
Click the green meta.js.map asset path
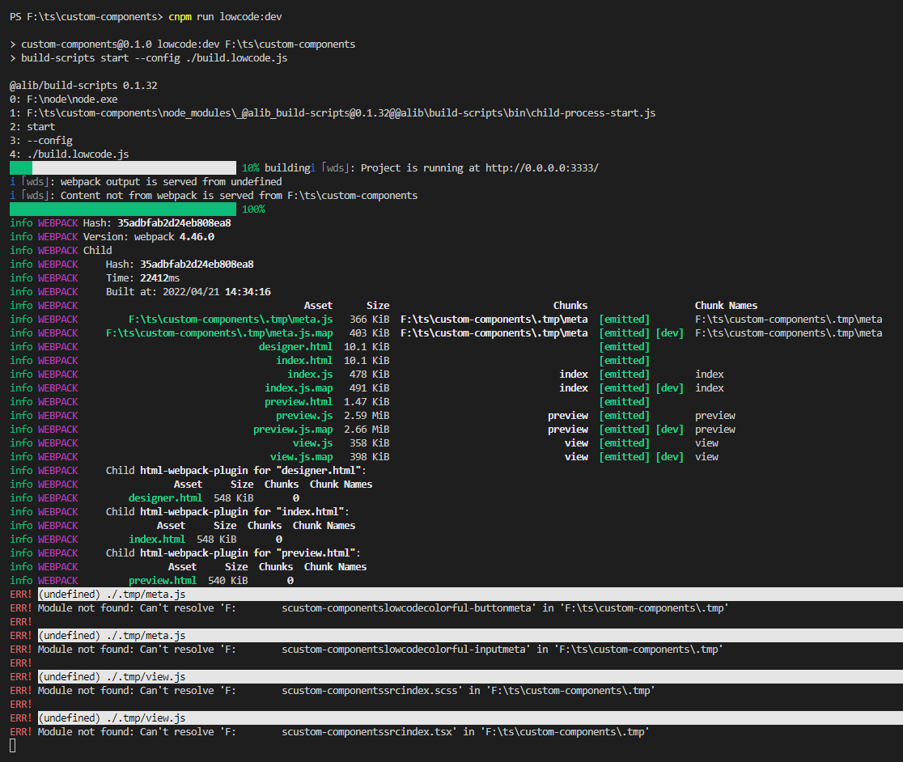[x=219, y=333]
